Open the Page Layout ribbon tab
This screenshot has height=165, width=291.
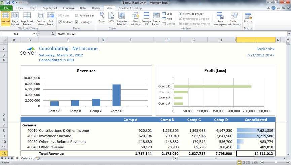(50, 8)
